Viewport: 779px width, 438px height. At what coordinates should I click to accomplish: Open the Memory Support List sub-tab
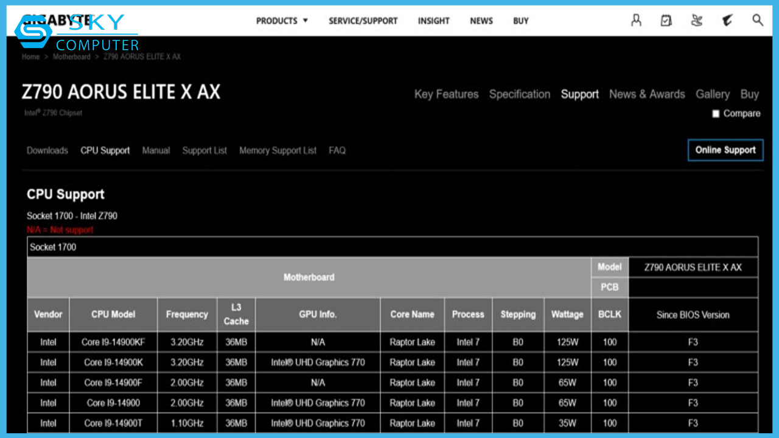(x=278, y=150)
